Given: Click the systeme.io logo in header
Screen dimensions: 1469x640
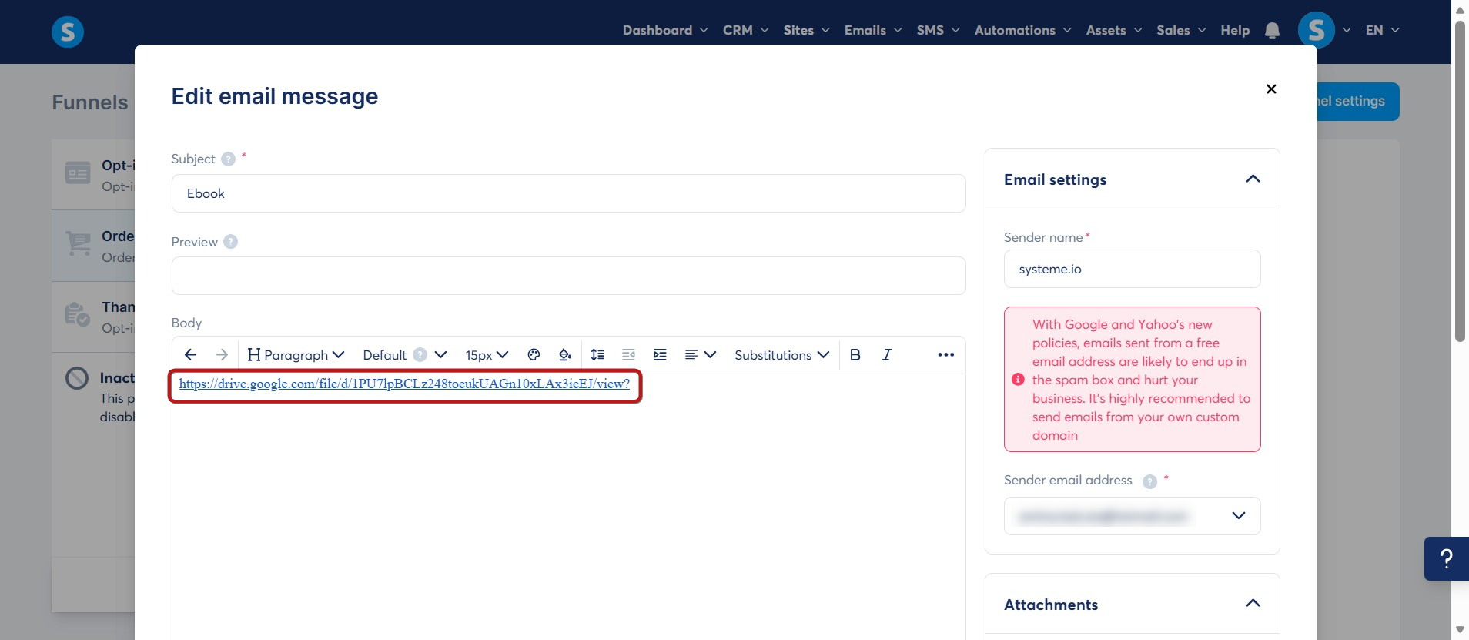Looking at the screenshot, I should [68, 32].
